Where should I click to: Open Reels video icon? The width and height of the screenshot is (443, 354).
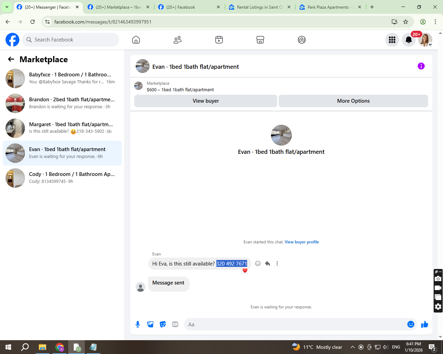(219, 40)
